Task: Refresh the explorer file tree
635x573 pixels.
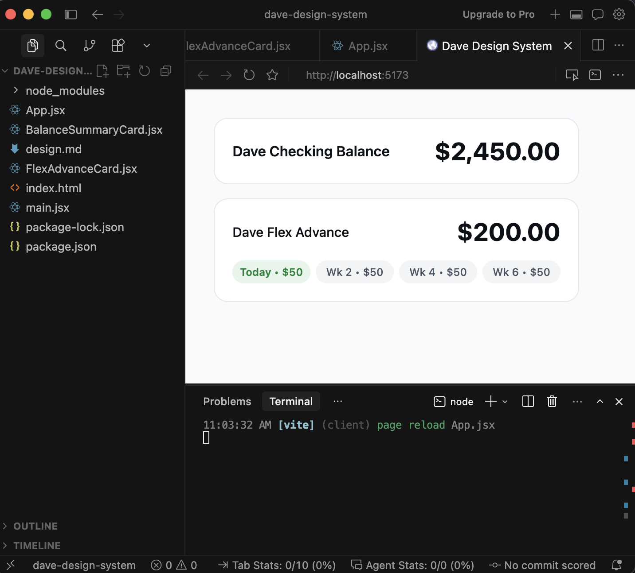Action: click(145, 71)
